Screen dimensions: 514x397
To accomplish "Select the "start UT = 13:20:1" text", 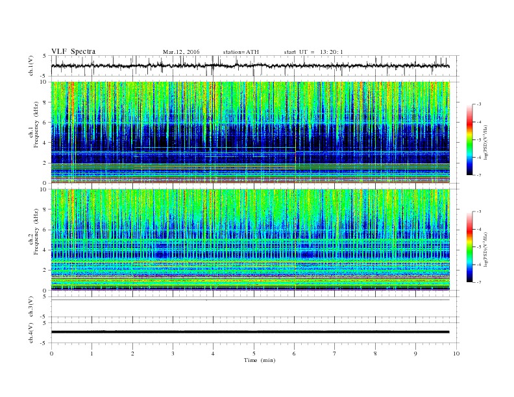I will tap(313, 52).
